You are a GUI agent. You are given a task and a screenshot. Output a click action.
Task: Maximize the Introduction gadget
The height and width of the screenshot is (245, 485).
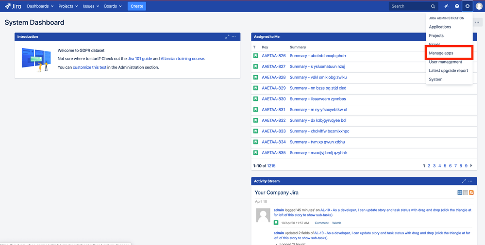click(x=227, y=37)
